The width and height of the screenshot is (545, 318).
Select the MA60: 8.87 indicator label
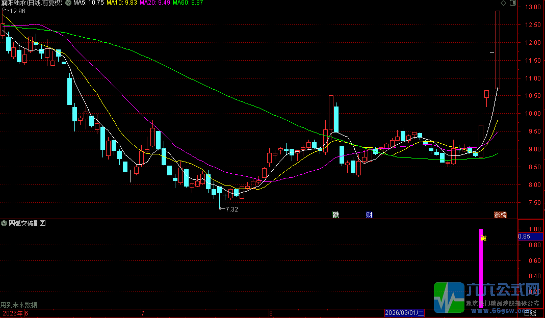[x=188, y=3]
